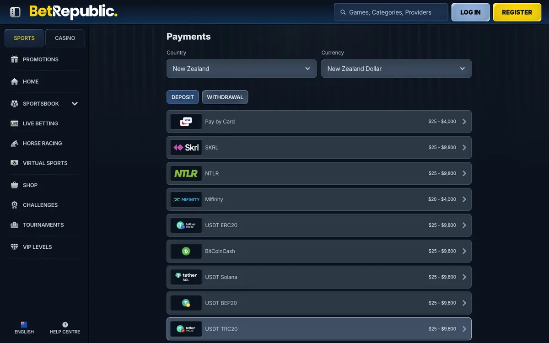Select the USDT Solana payment method label
The image size is (549, 343).
[221, 277]
